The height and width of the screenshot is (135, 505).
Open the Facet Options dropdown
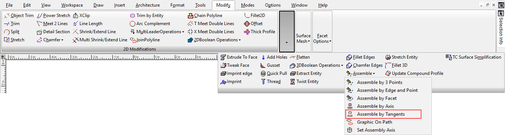[x=322, y=38]
